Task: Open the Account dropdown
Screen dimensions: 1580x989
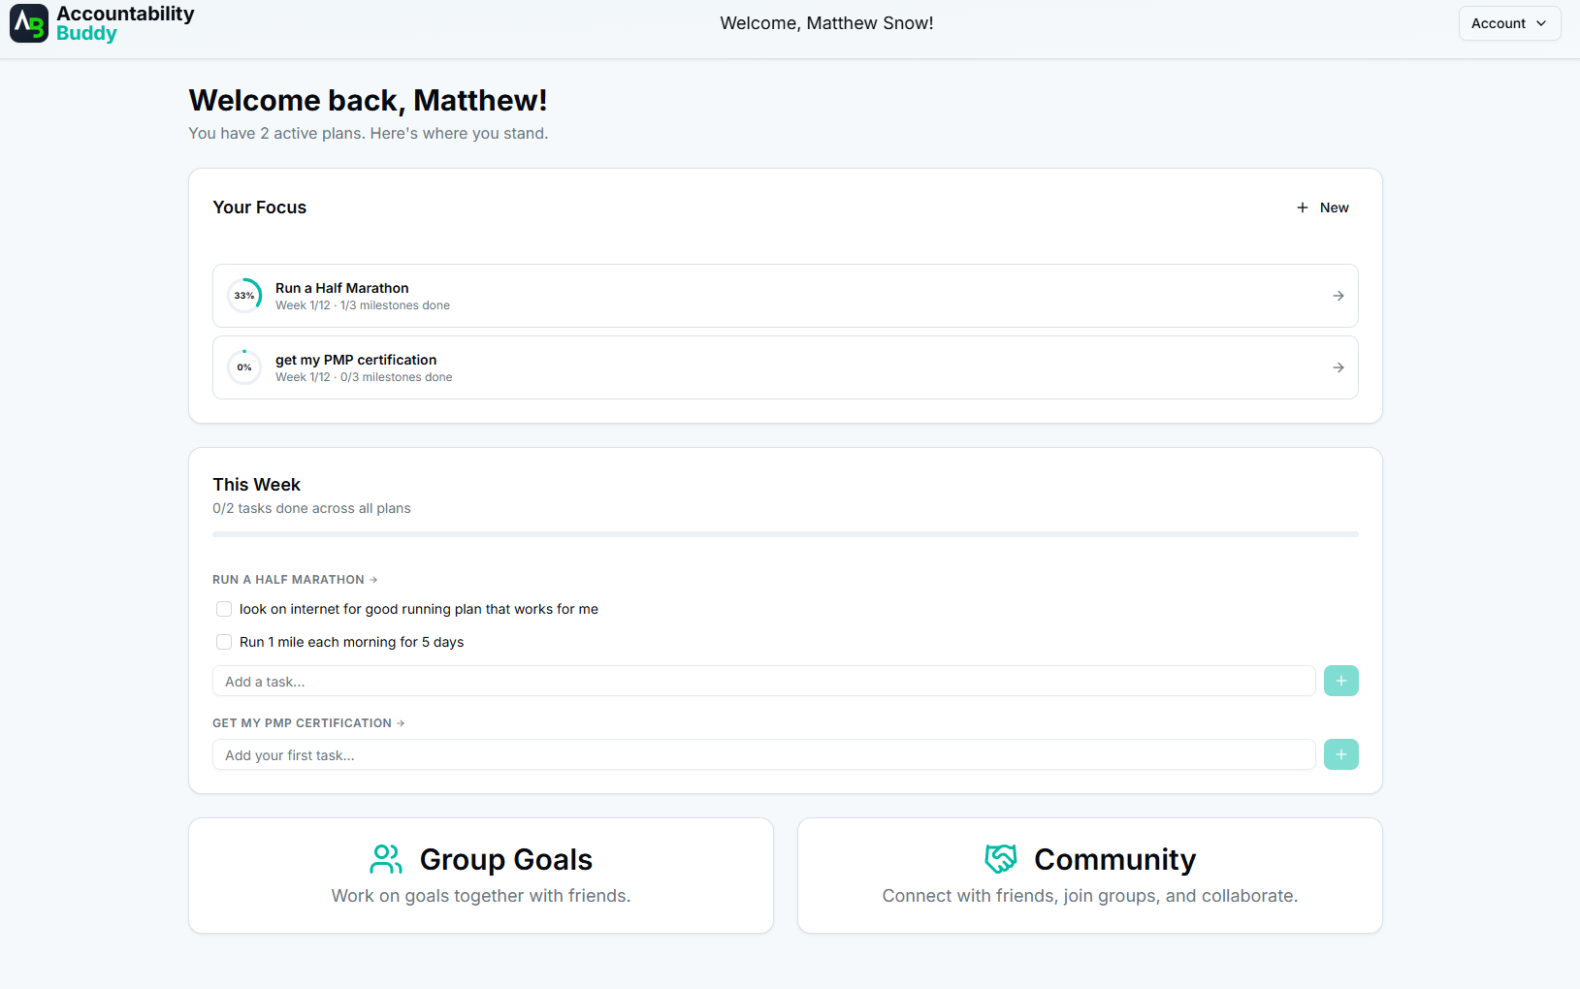Action: (x=1509, y=22)
